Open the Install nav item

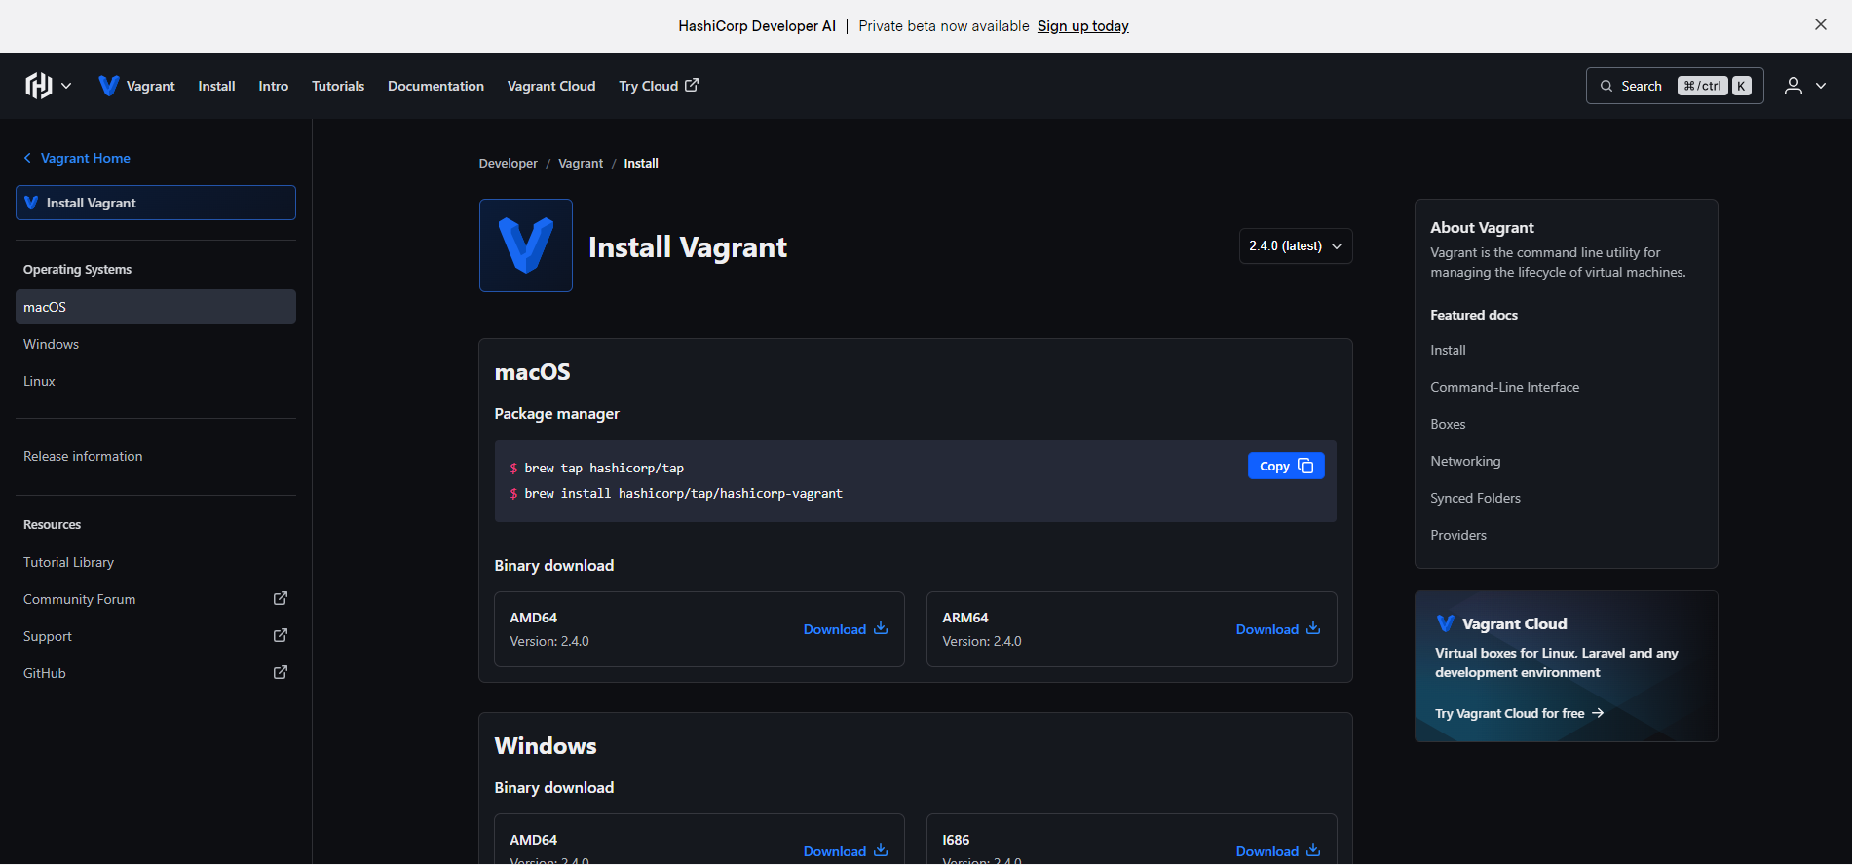click(216, 86)
